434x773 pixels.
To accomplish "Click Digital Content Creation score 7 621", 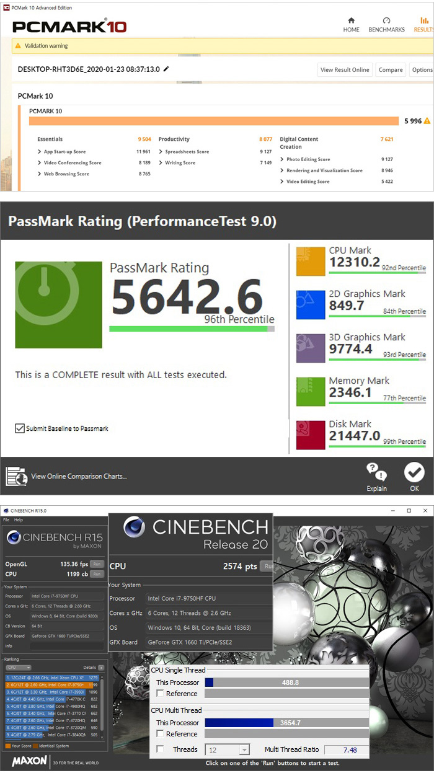I will coord(387,139).
